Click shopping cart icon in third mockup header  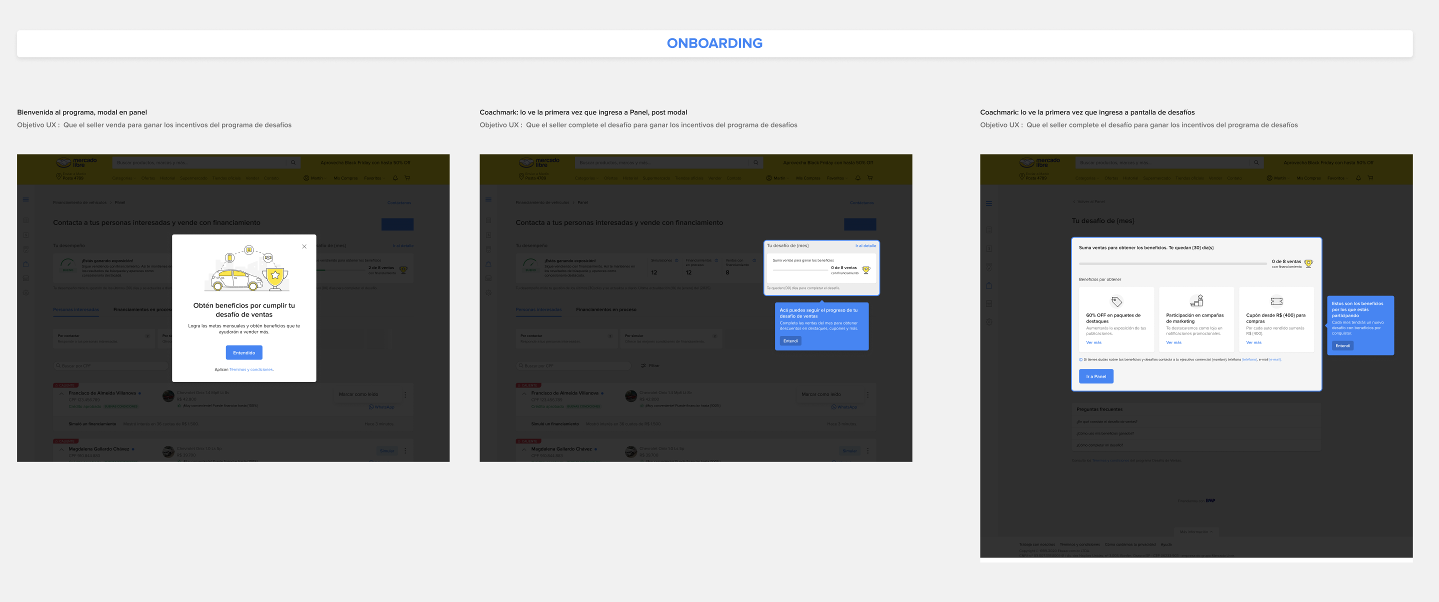point(1370,178)
